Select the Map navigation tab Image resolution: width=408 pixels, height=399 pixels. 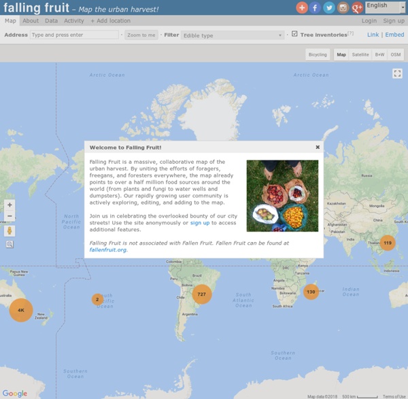(x=10, y=21)
